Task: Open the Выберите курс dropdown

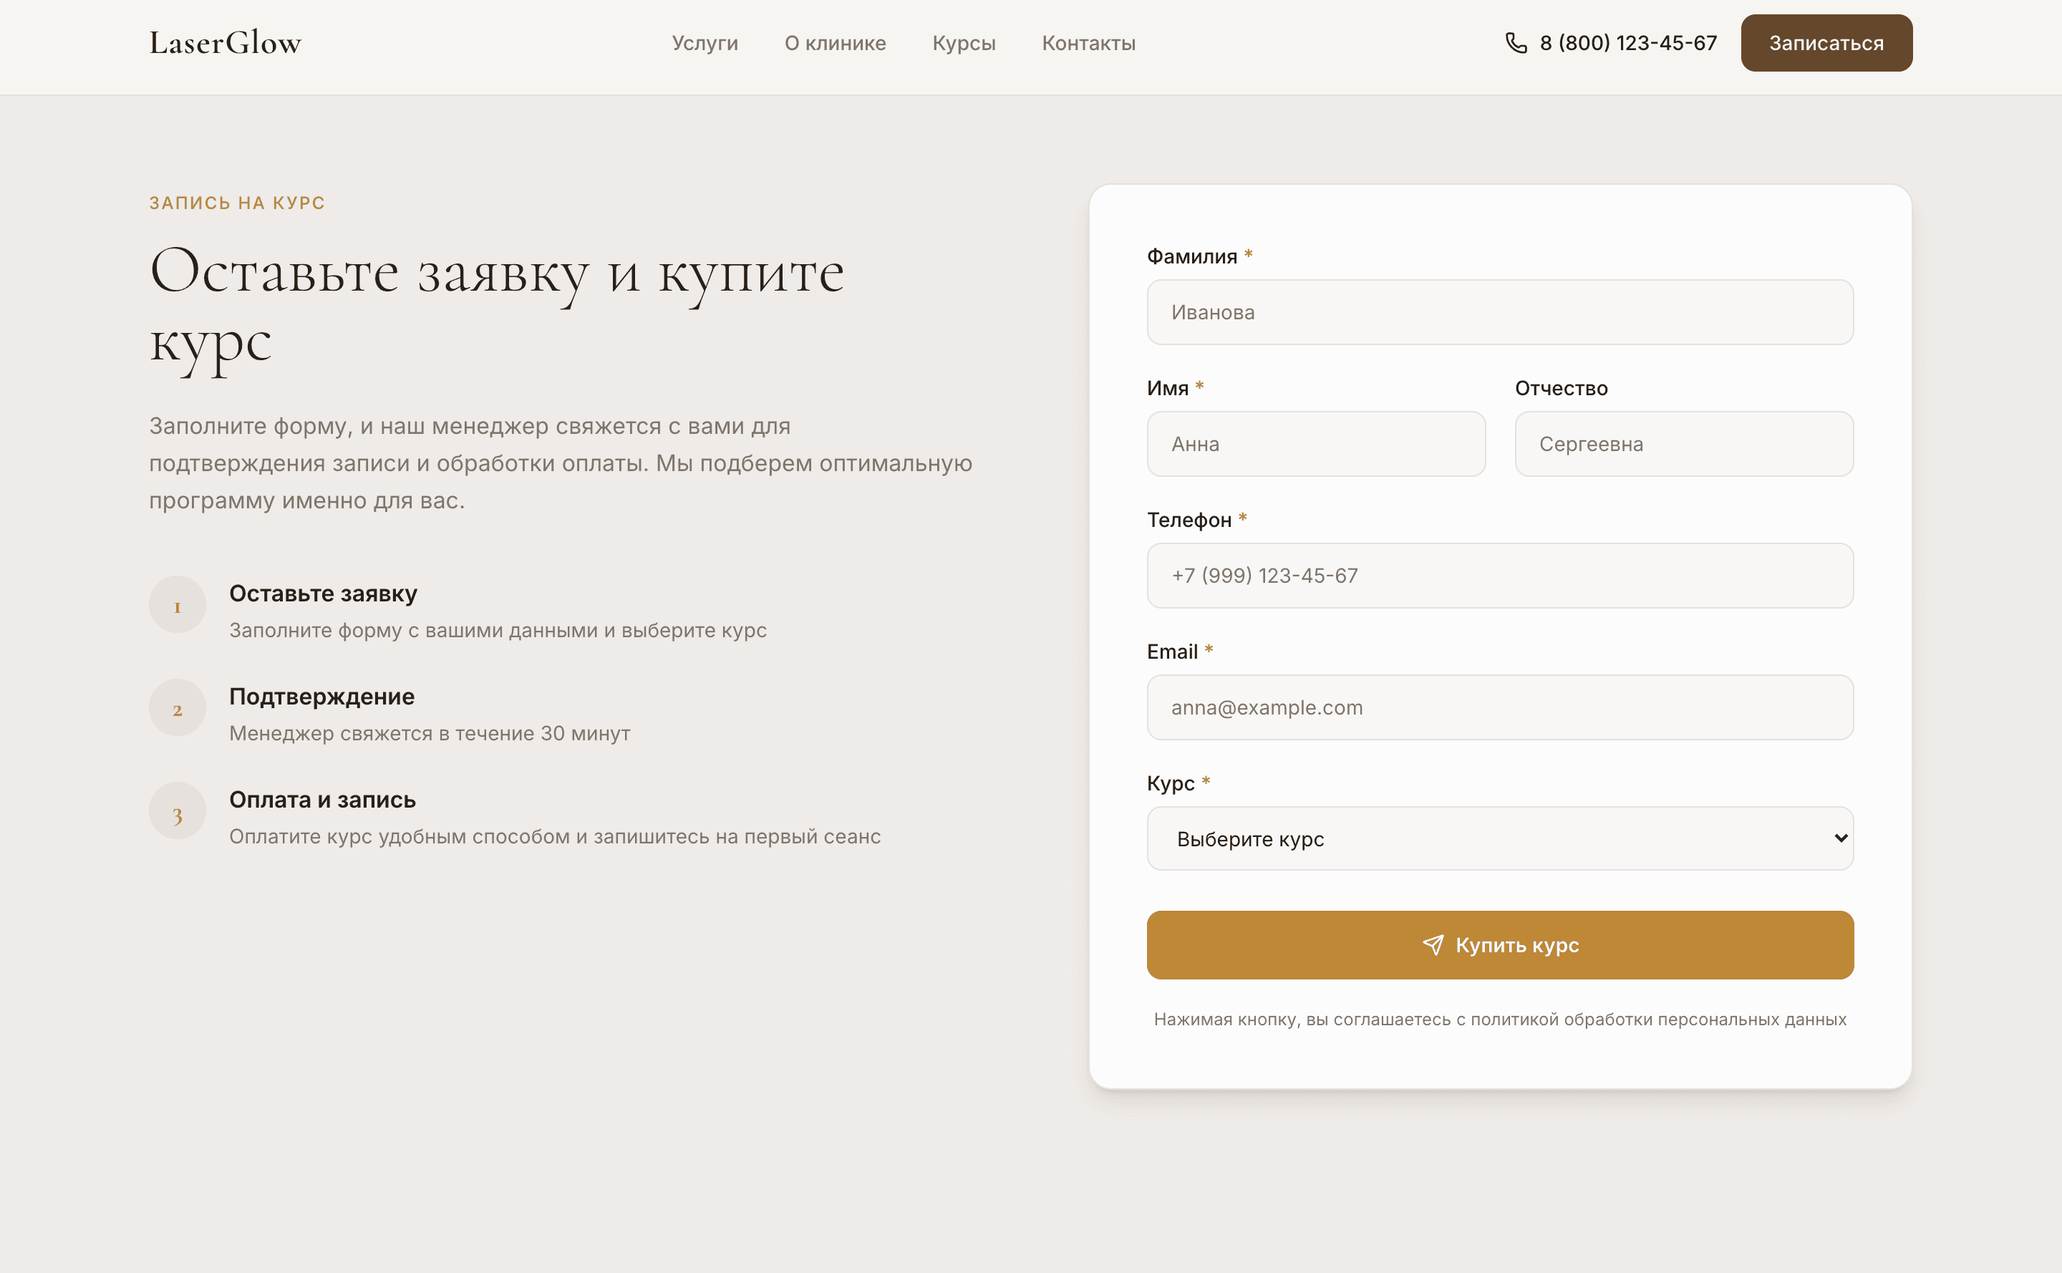Action: click(1499, 838)
